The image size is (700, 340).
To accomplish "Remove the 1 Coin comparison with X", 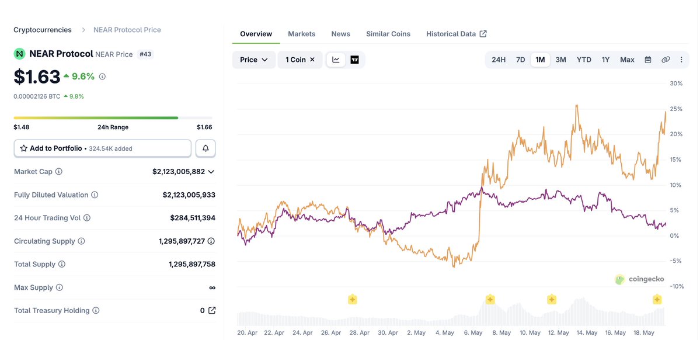I will (x=312, y=60).
